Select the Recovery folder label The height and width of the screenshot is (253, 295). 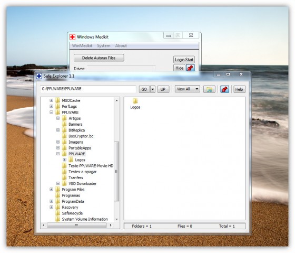[x=70, y=207]
